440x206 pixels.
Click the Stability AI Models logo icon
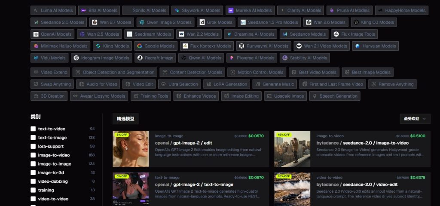tap(285, 58)
